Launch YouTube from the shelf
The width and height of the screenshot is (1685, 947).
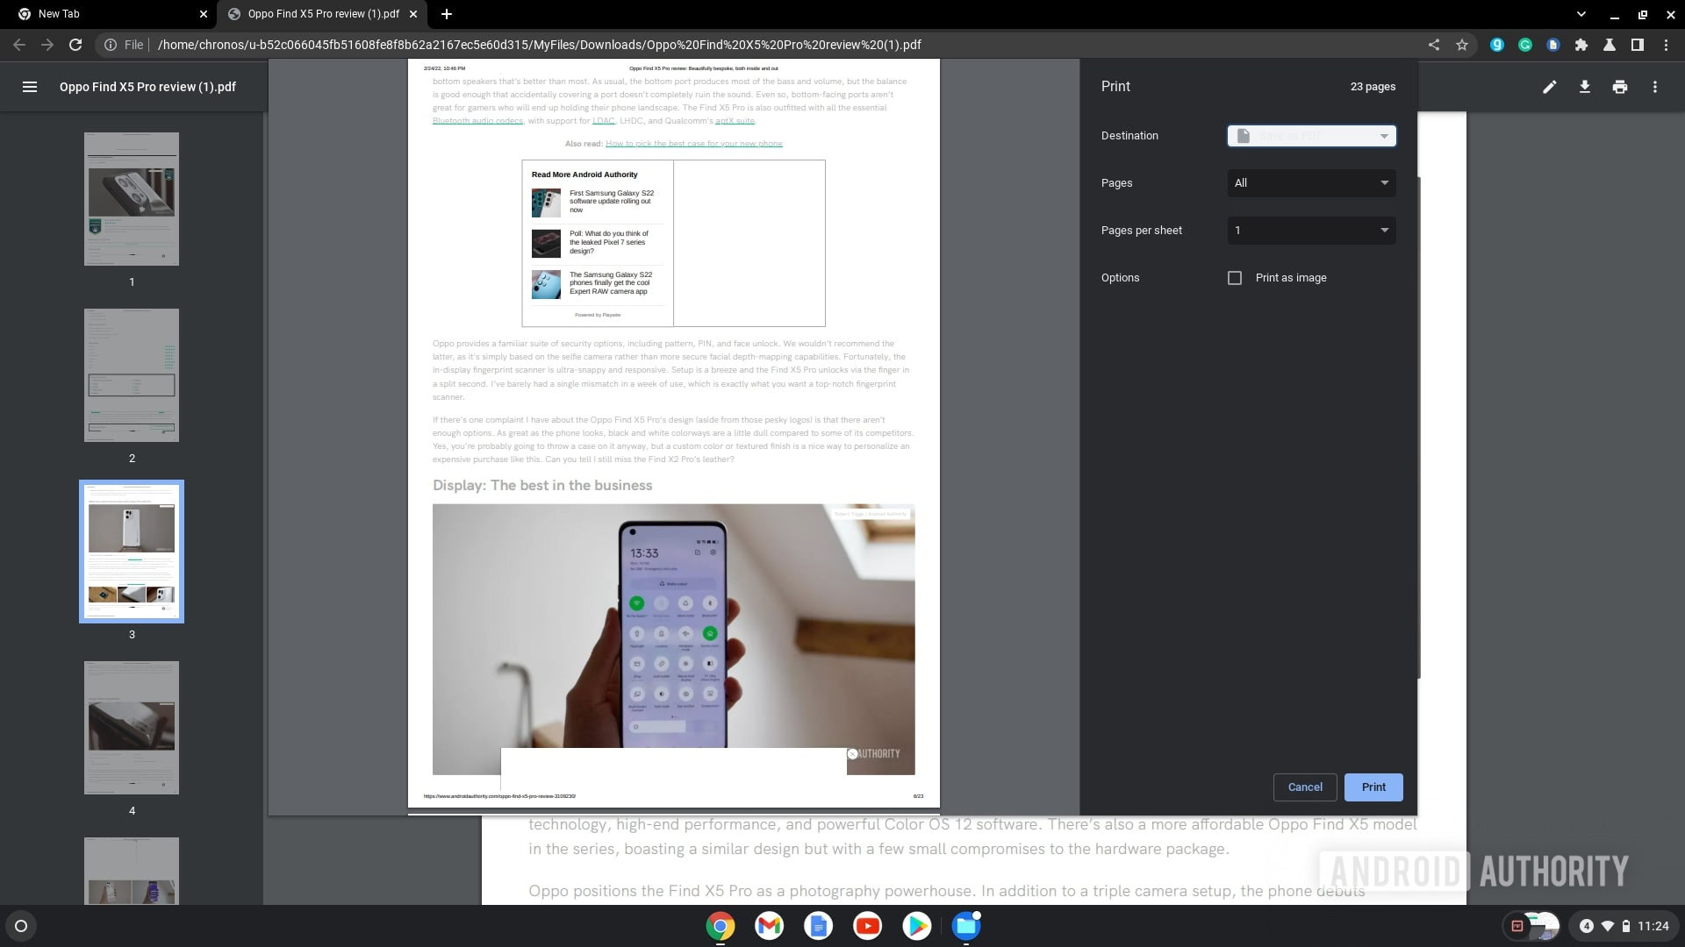point(867,926)
